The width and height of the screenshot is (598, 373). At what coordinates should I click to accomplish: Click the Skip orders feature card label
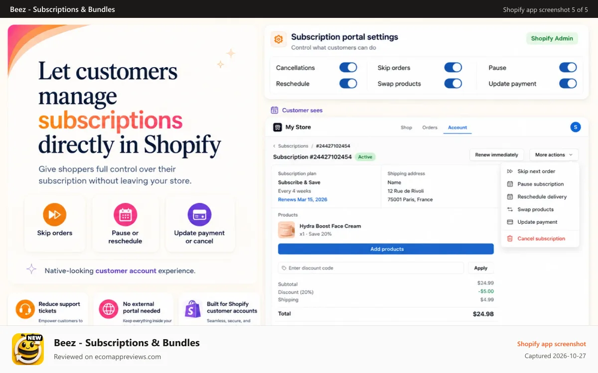55,233
